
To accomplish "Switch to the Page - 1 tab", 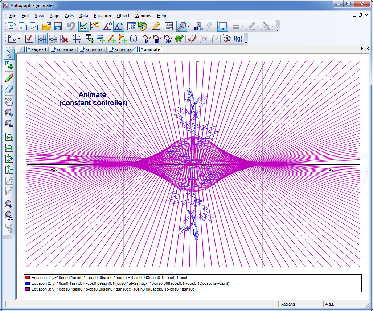I will pos(36,49).
